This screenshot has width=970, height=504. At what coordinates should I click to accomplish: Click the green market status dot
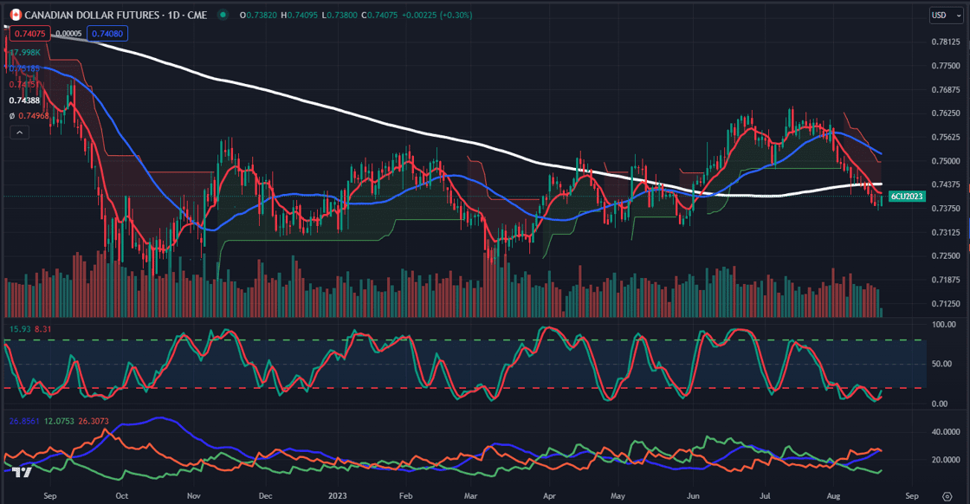(223, 15)
